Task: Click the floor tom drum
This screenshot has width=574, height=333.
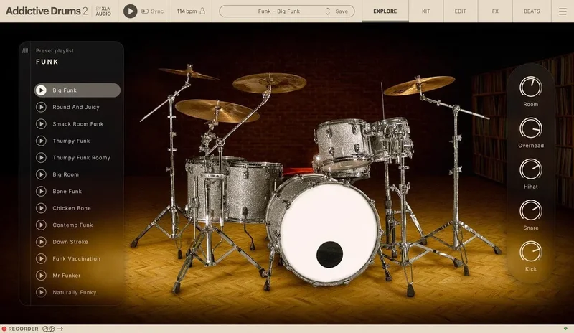Action: point(253,192)
